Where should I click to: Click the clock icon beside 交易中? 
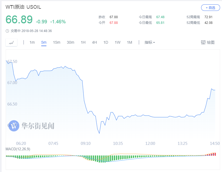click(7, 31)
